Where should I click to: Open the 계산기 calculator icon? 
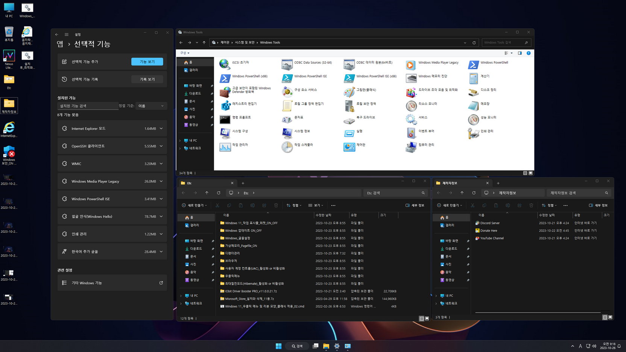coord(473,78)
